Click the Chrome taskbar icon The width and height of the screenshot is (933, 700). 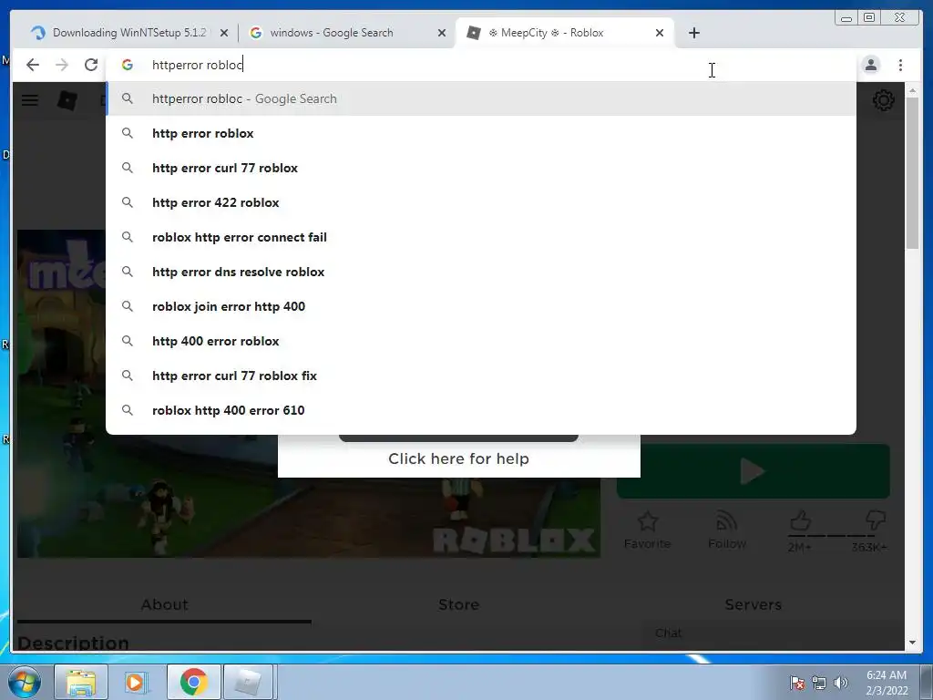[x=193, y=682]
